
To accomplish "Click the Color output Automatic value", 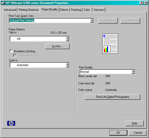I will [x=111, y=90].
